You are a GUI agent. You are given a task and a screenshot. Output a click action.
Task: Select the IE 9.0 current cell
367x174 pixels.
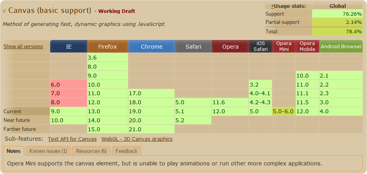[68, 111]
